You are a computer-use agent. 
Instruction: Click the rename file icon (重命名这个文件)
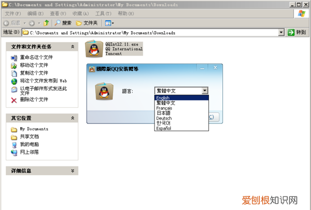coord(14,58)
